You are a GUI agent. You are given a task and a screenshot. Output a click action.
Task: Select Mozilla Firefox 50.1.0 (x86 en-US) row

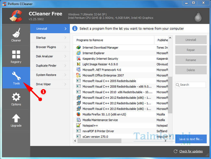click(120, 114)
